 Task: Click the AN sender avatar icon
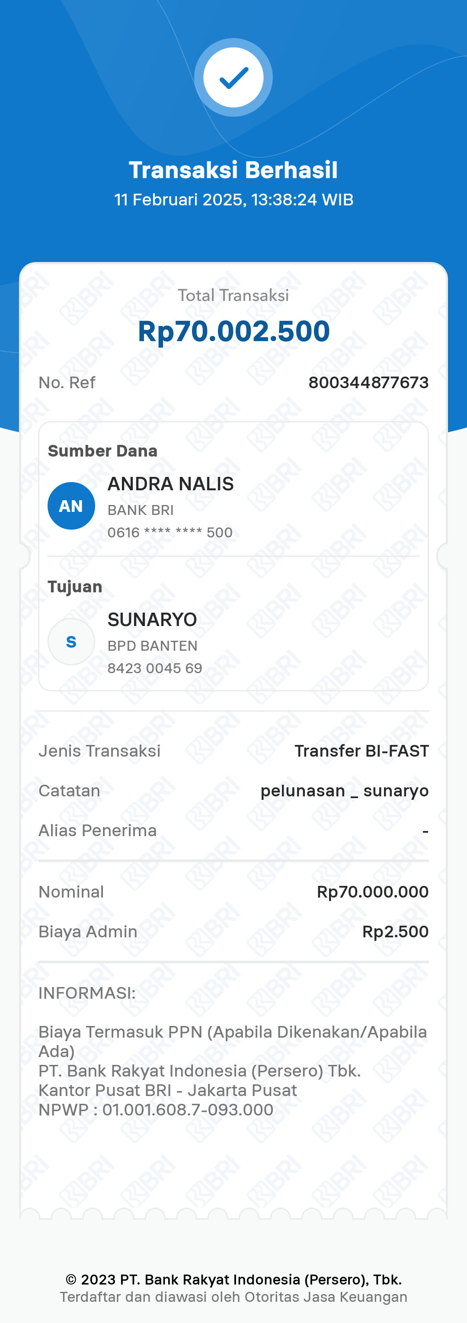(71, 506)
